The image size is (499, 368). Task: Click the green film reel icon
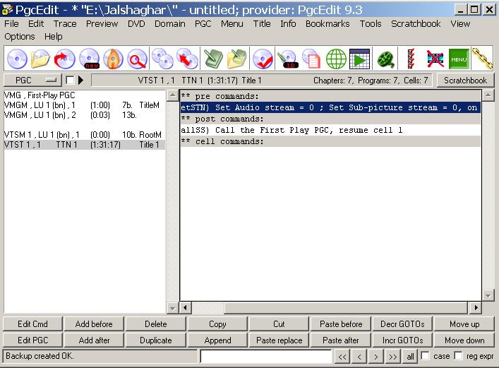pyautogui.click(x=385, y=59)
